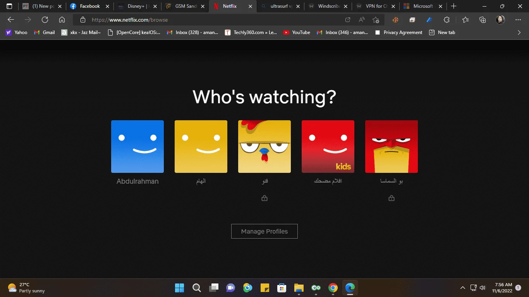Activate Read aloud icon in address bar
Screen dimensions: 529x297
pyautogui.click(x=362, y=20)
